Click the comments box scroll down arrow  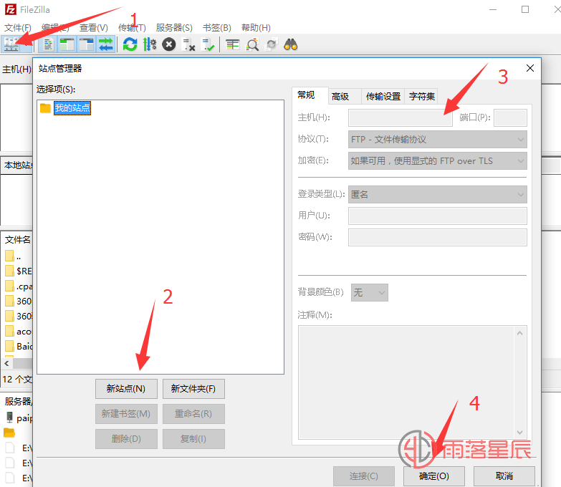[x=520, y=433]
